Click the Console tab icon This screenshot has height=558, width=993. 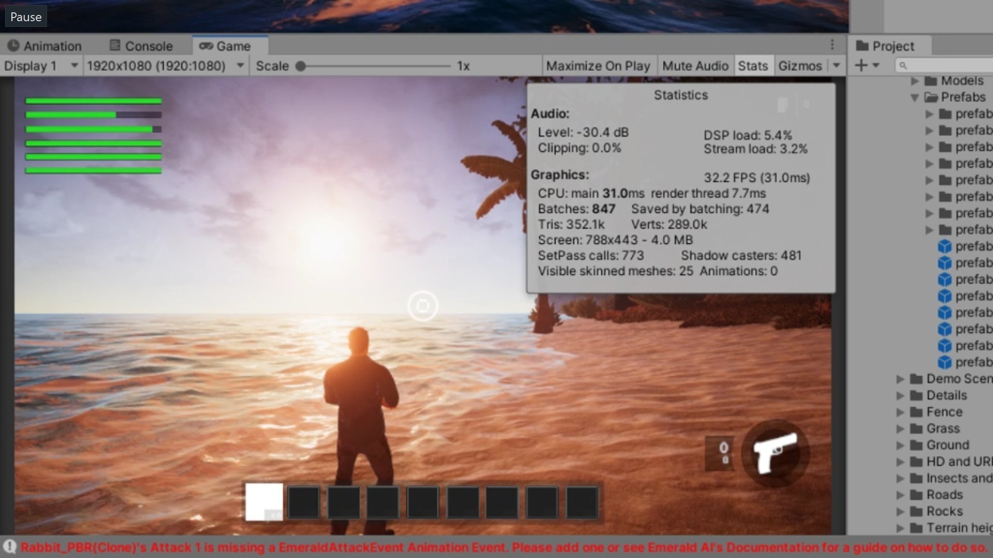click(x=115, y=45)
